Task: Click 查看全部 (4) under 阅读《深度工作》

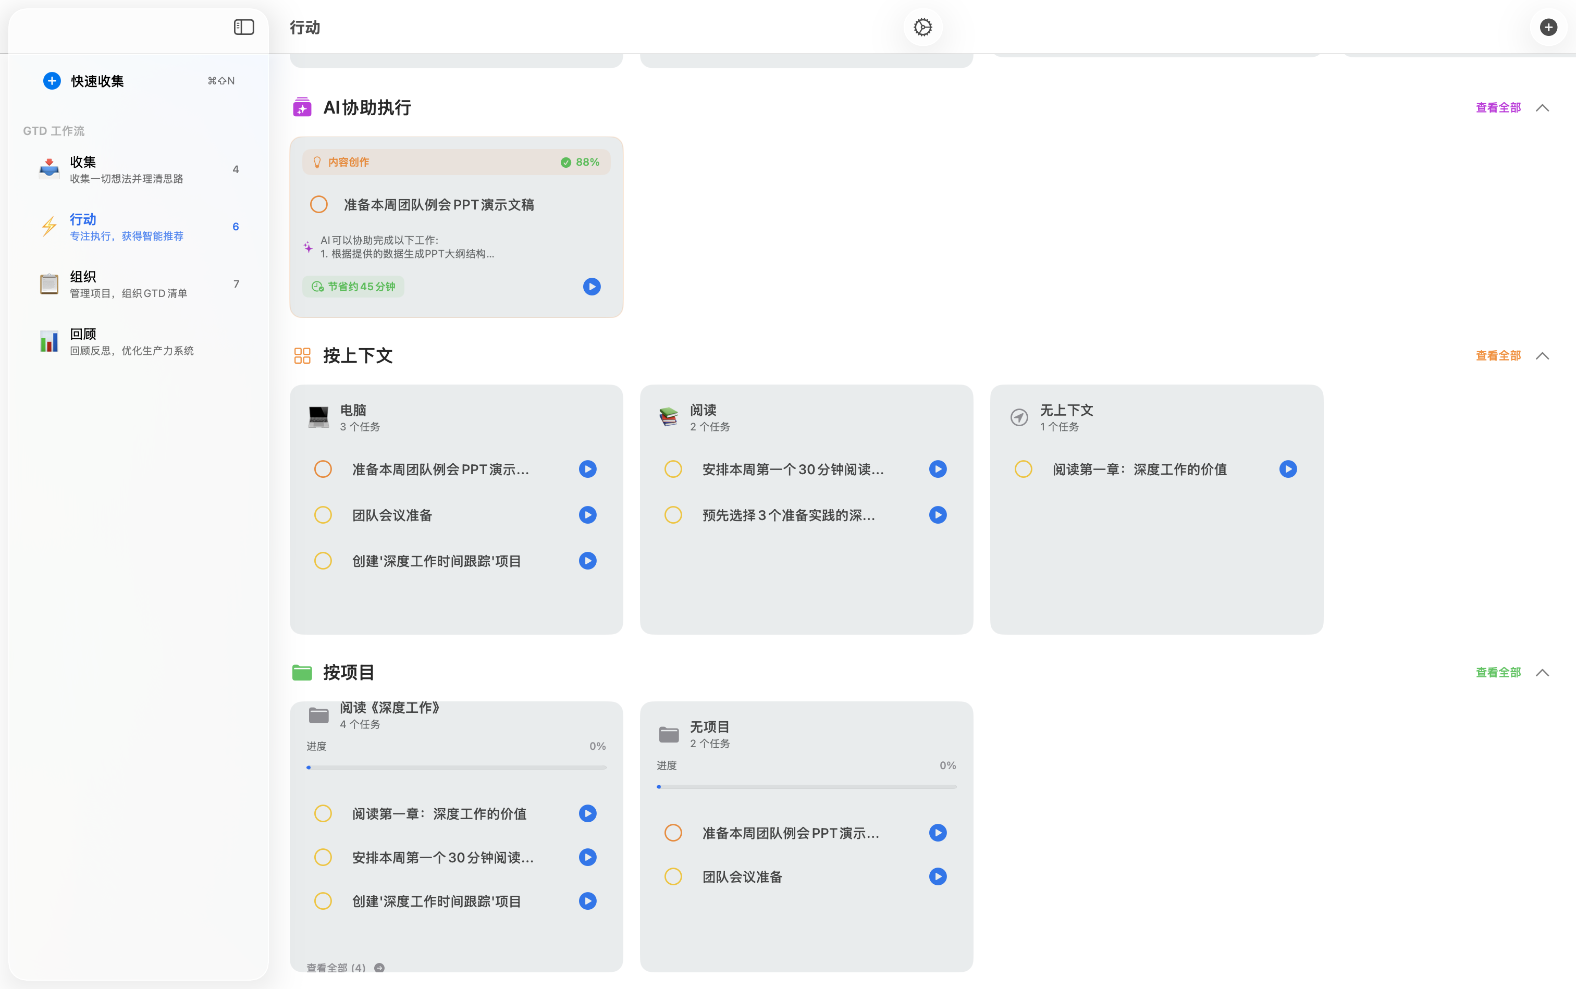Action: coord(336,967)
